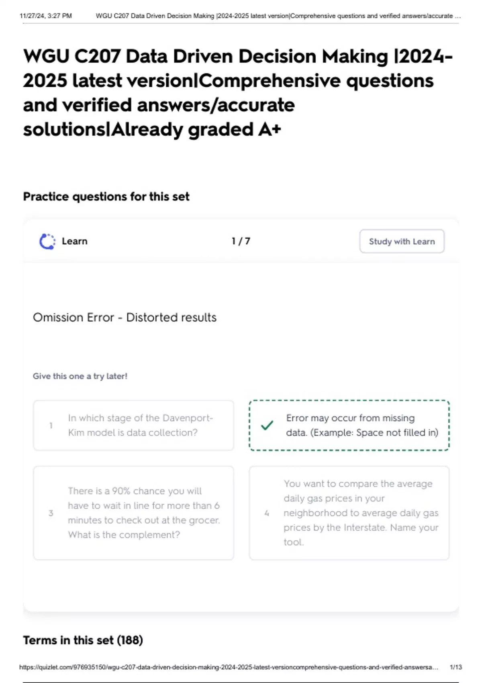Choose the Davenport-Kim model answer option
482x683 pixels.
133,425
